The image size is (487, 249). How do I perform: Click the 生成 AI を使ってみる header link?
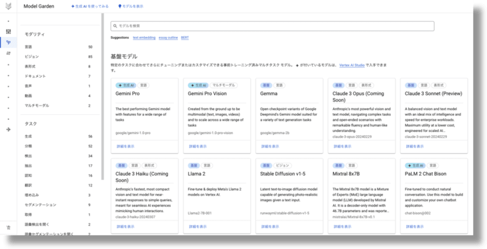click(x=90, y=6)
